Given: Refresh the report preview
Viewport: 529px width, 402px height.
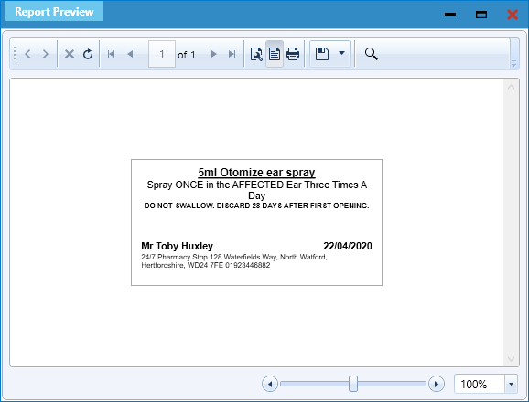Looking at the screenshot, I should 88,54.
